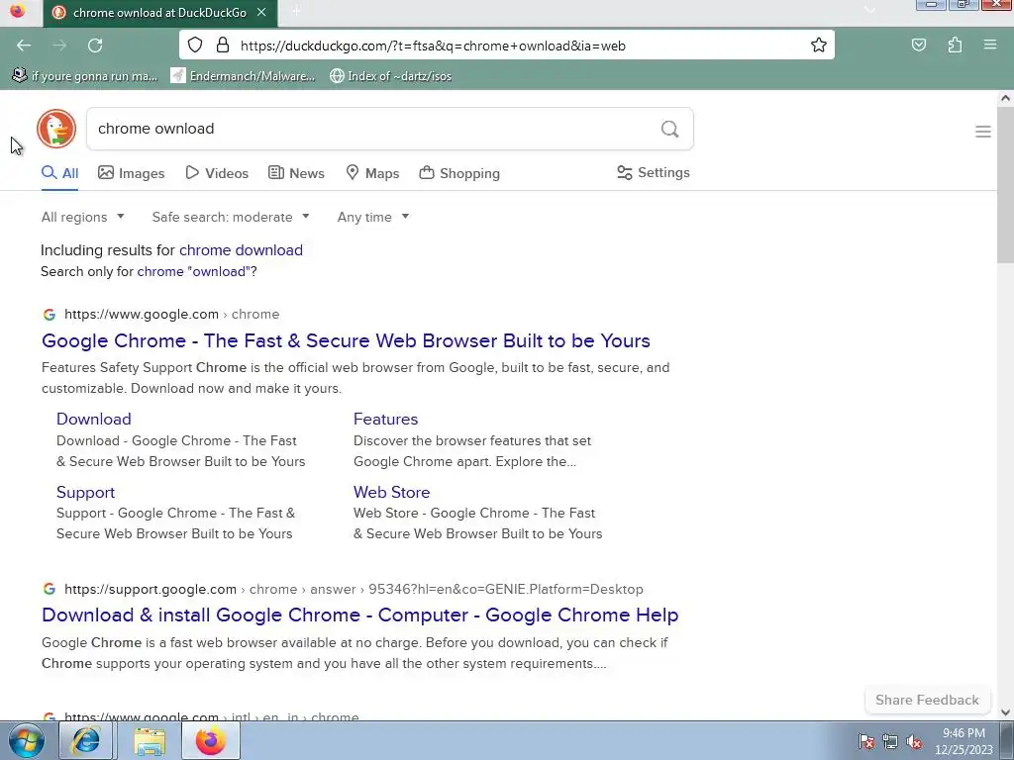The image size is (1014, 760).
Task: Bookmark this page with the star icon
Action: coord(819,45)
